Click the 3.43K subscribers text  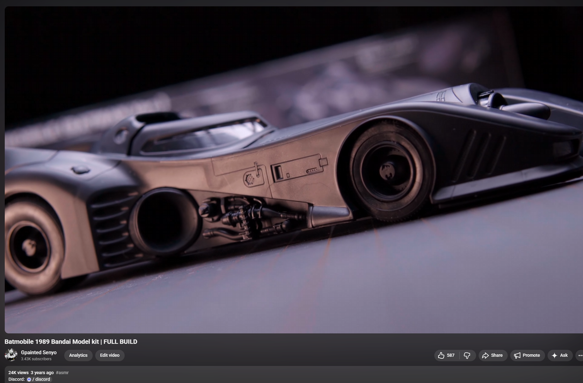click(36, 359)
